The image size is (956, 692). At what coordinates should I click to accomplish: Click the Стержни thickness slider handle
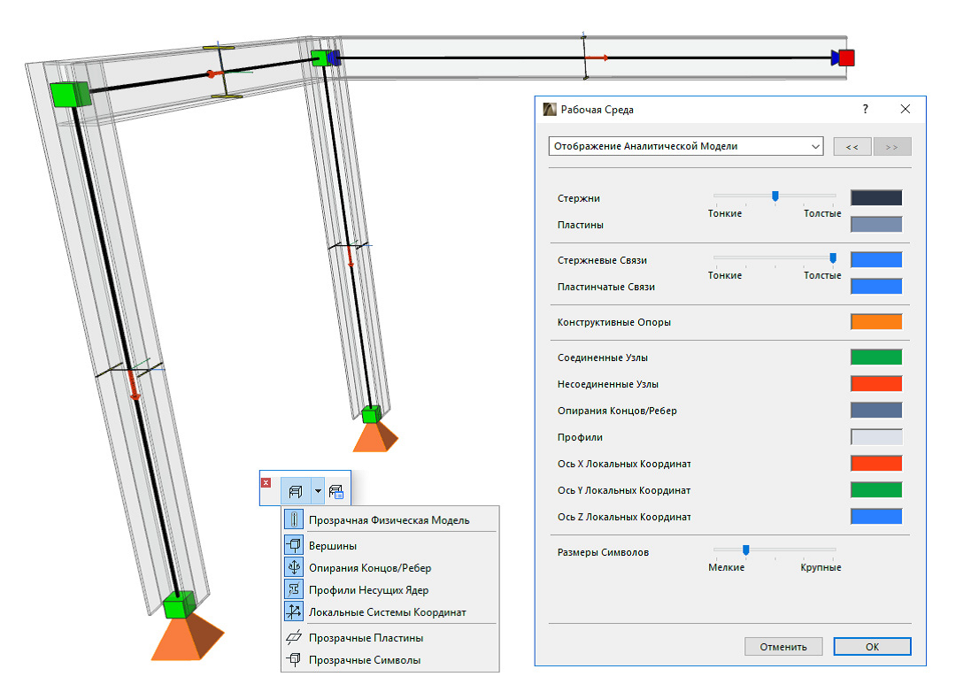click(x=775, y=197)
